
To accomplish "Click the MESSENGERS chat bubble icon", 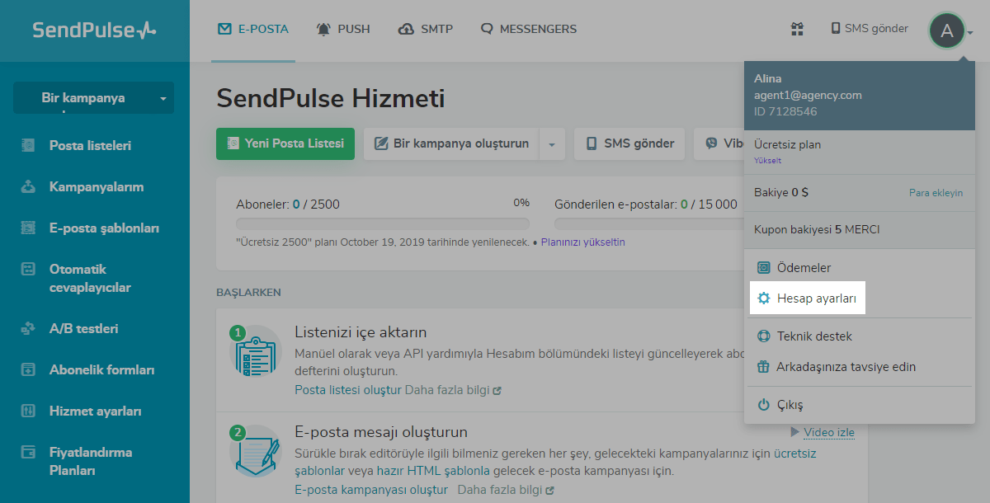I will click(487, 29).
